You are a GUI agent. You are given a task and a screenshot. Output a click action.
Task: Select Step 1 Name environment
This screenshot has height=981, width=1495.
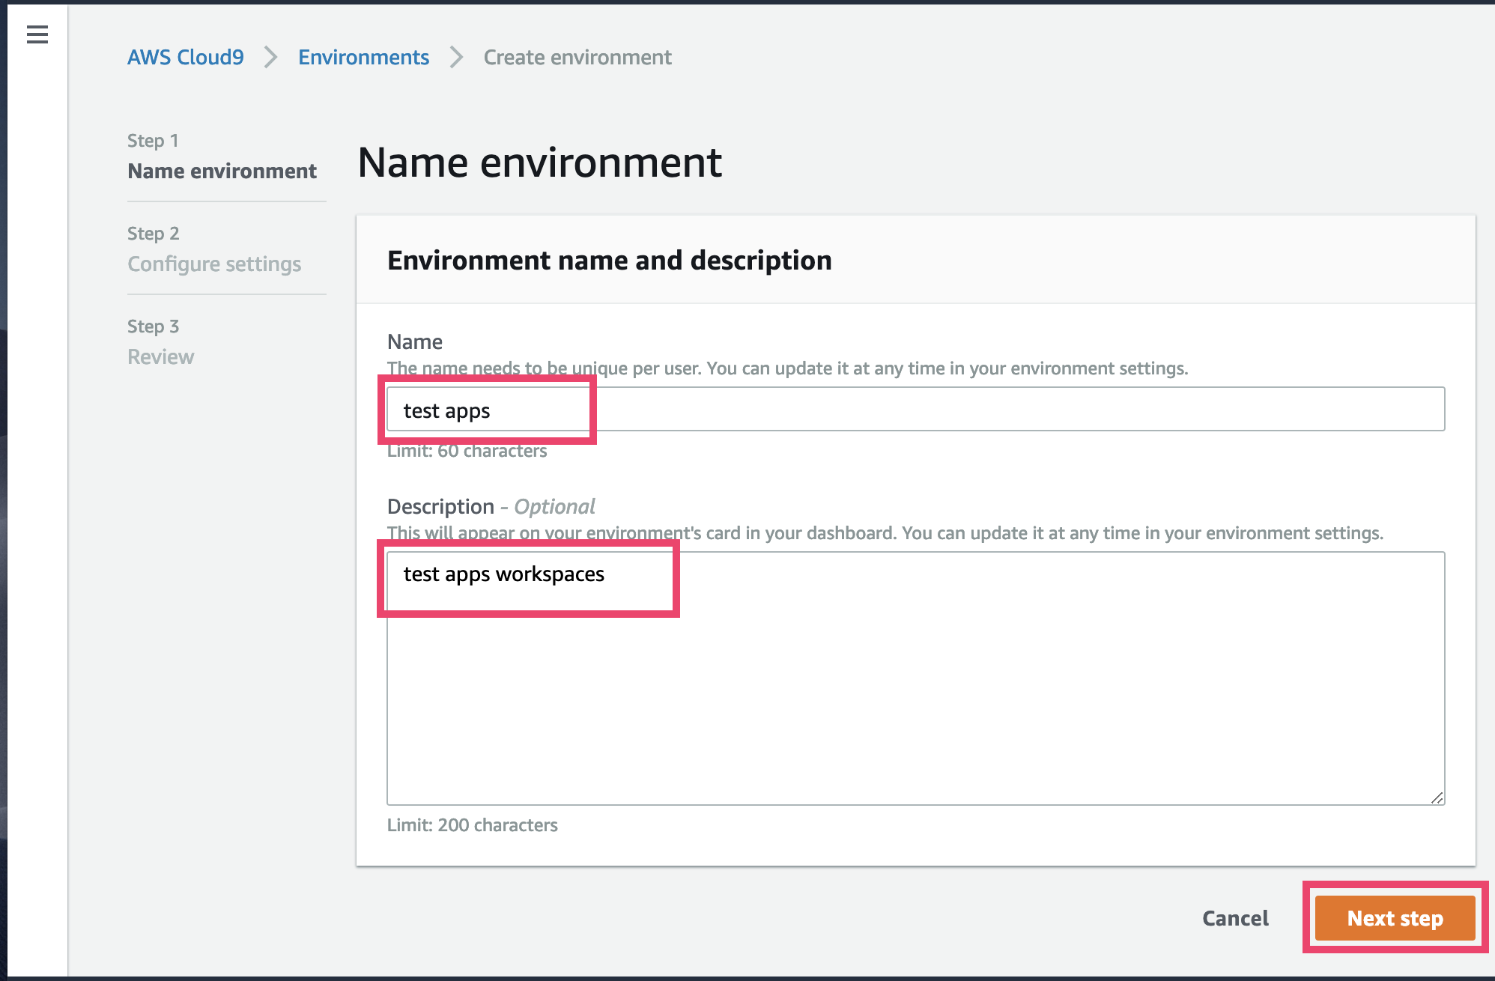(221, 171)
